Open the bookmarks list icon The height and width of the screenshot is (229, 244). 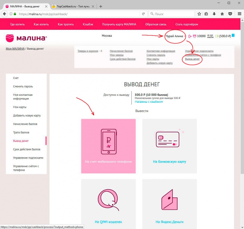click(x=206, y=14)
